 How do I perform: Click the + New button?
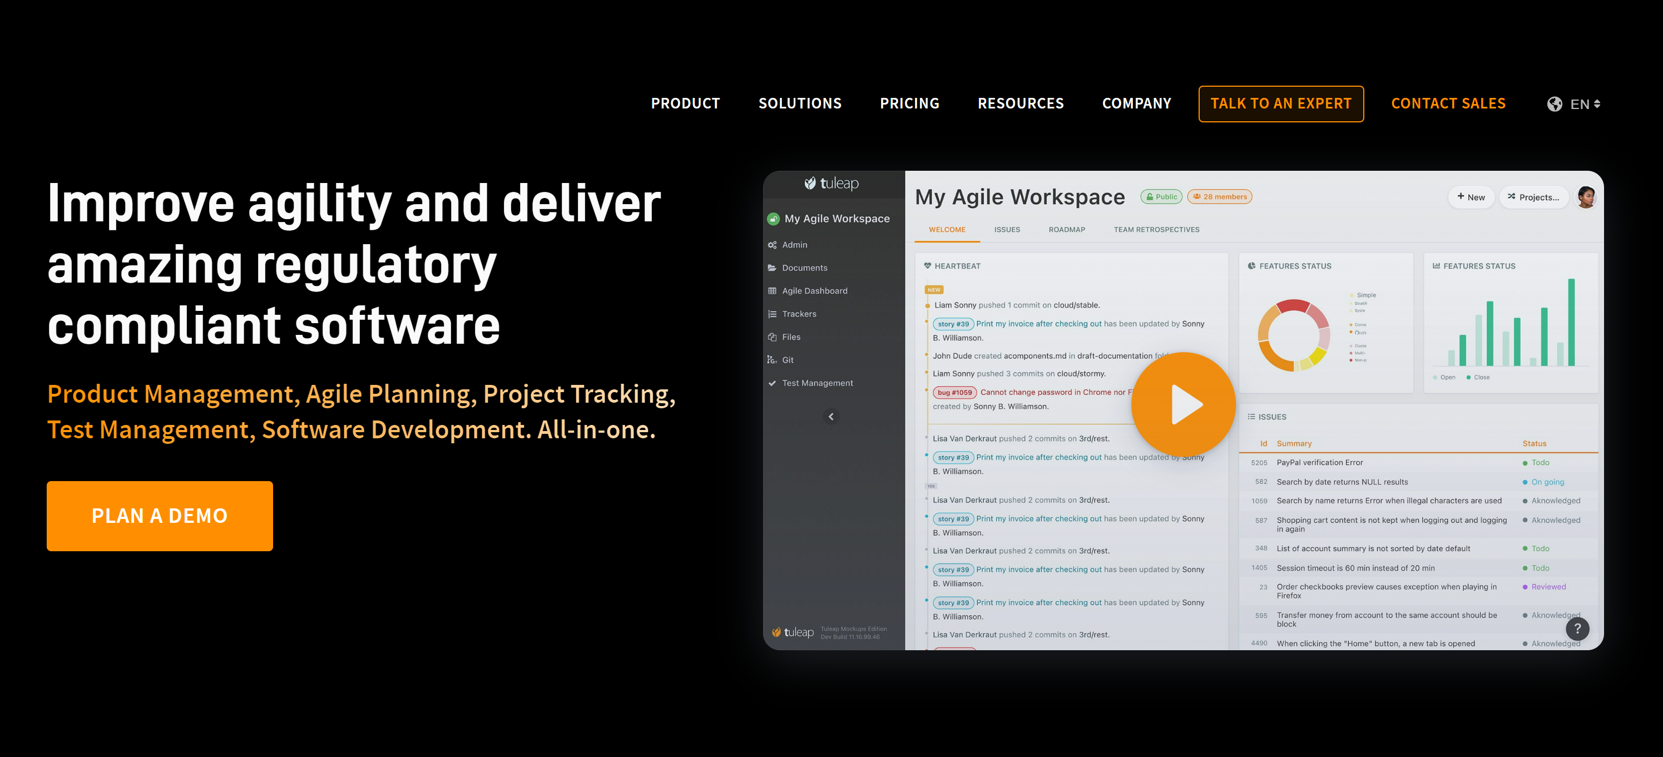[x=1471, y=197]
